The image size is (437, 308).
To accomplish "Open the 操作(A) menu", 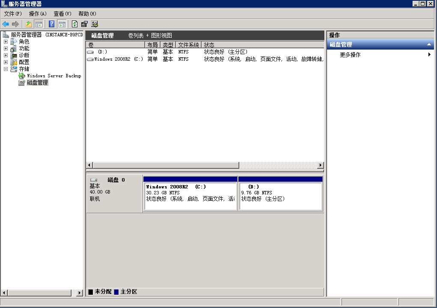I will tap(38, 14).
